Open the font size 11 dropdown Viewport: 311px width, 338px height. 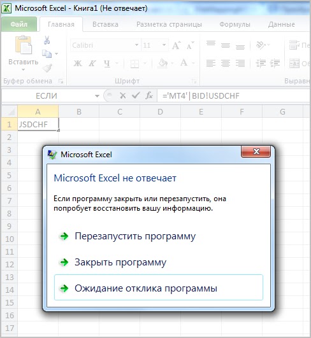164,45
